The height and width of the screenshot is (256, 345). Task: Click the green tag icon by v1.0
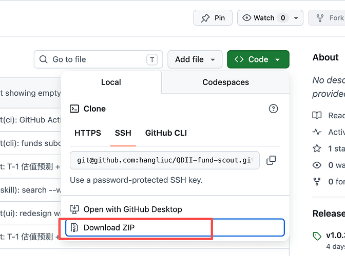[317, 236]
